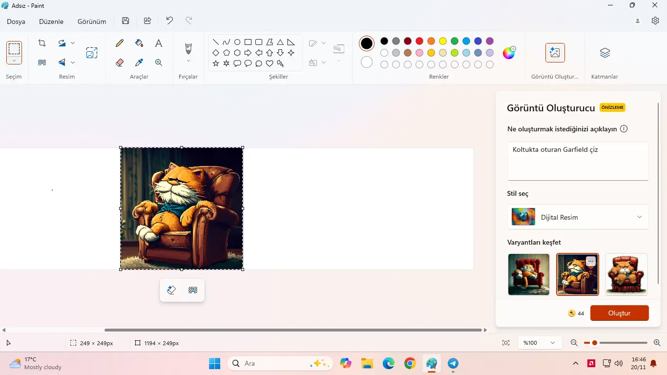667x375 pixels.
Task: Click the Oluştur button
Action: 620,313
